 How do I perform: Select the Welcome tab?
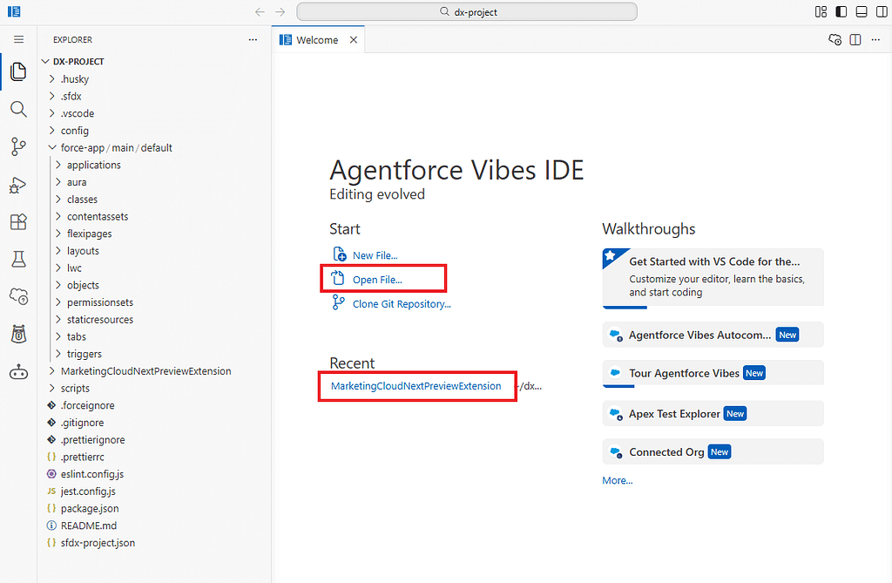(x=318, y=40)
